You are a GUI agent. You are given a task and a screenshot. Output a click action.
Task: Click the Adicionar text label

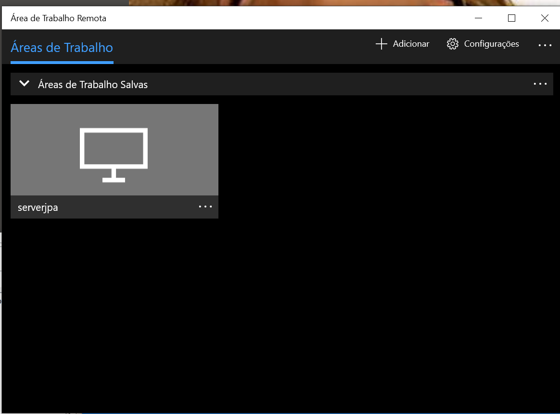coord(411,44)
